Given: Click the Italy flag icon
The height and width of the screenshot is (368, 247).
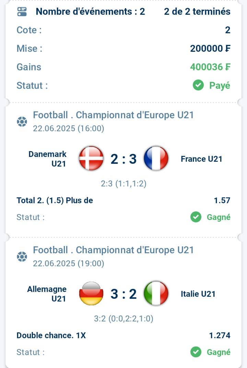Looking at the screenshot, I should 156,293.
